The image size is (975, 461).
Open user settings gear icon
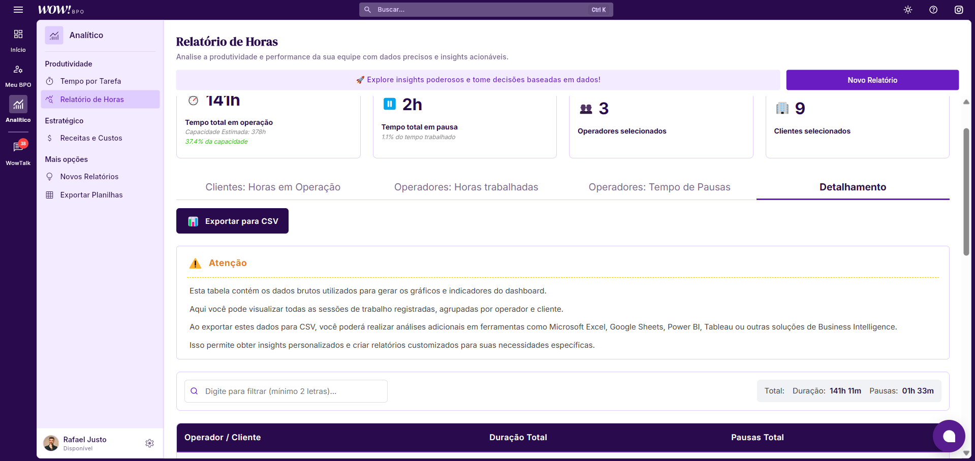149,443
